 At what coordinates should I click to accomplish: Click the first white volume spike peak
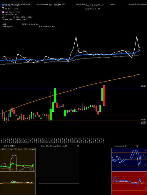coord(76,37)
